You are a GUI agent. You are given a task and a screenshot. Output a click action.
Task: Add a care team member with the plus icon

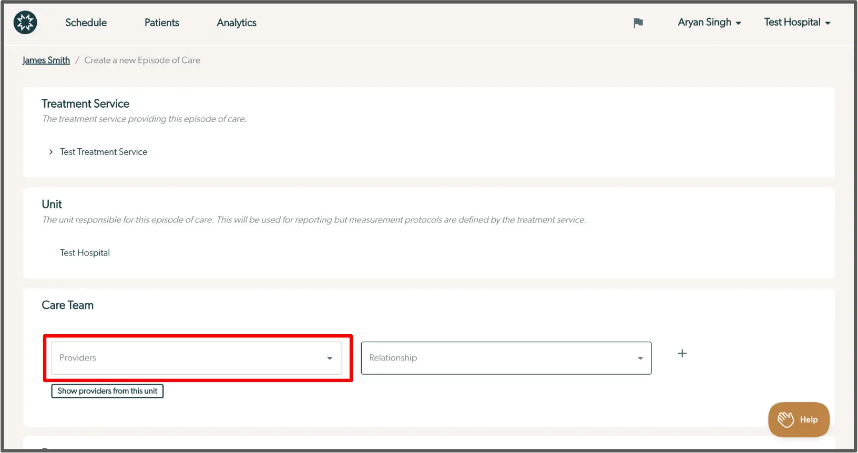click(x=682, y=354)
